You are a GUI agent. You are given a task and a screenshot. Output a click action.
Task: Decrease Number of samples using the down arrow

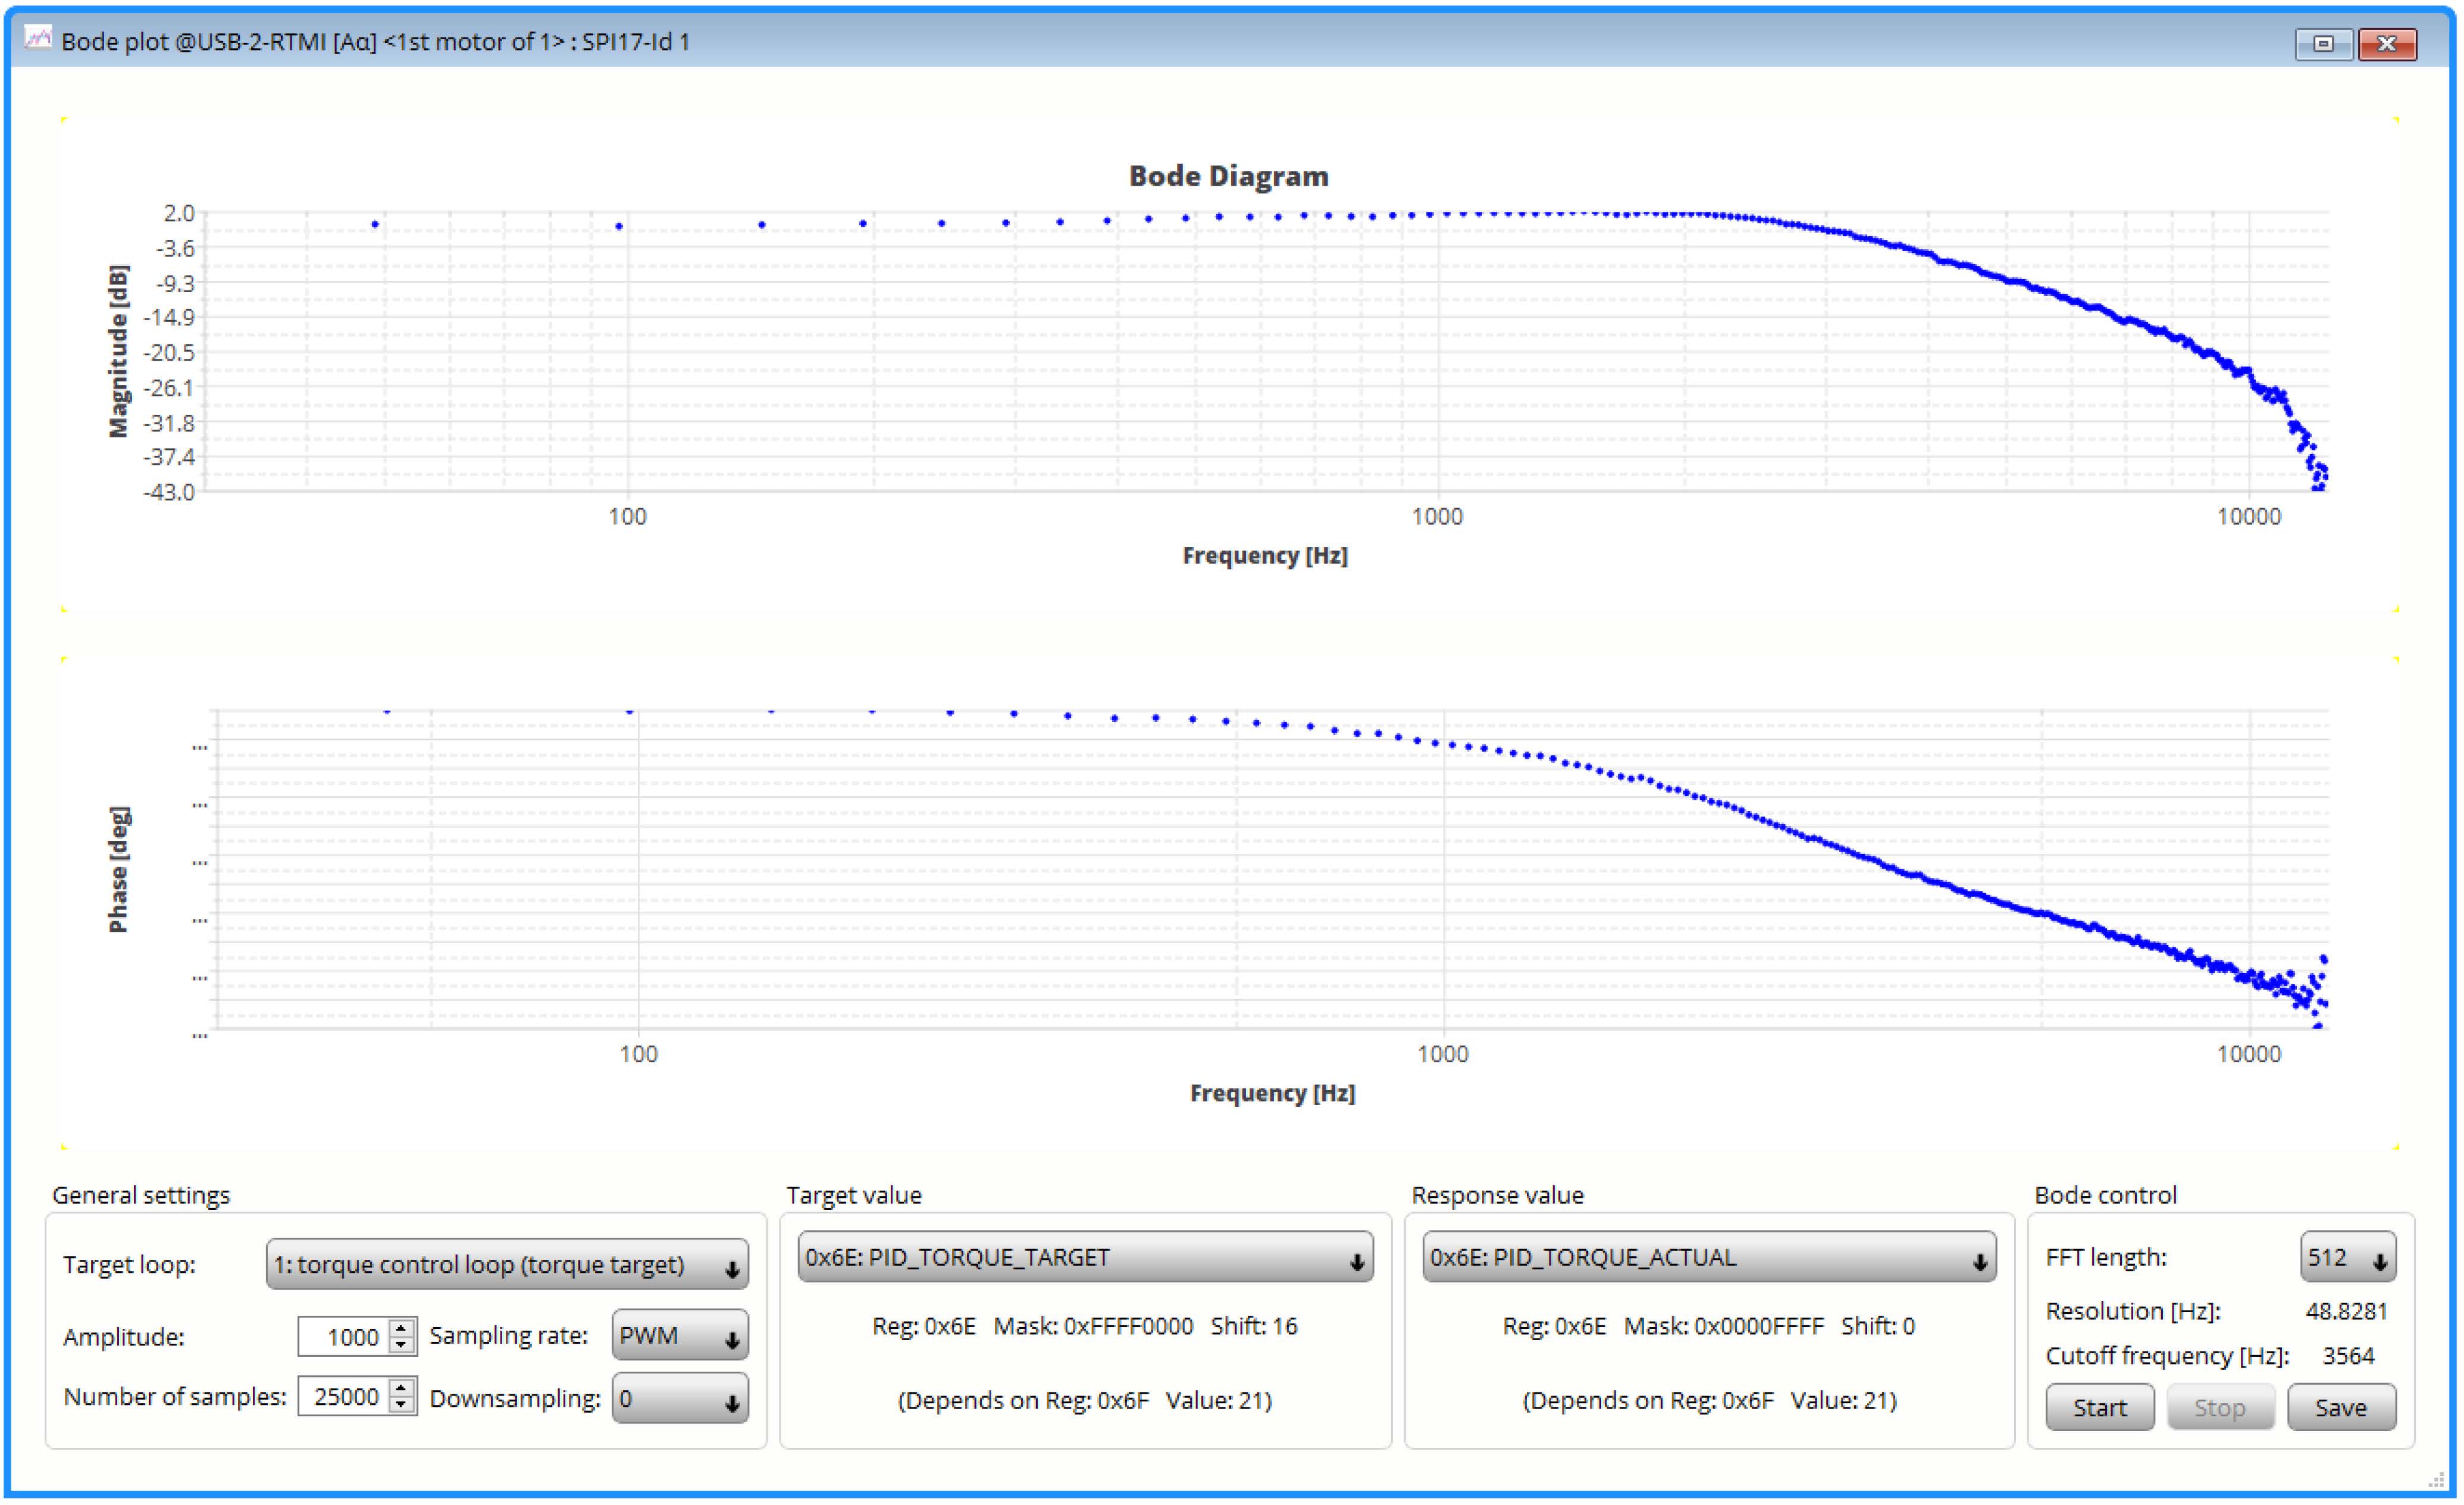point(401,1405)
